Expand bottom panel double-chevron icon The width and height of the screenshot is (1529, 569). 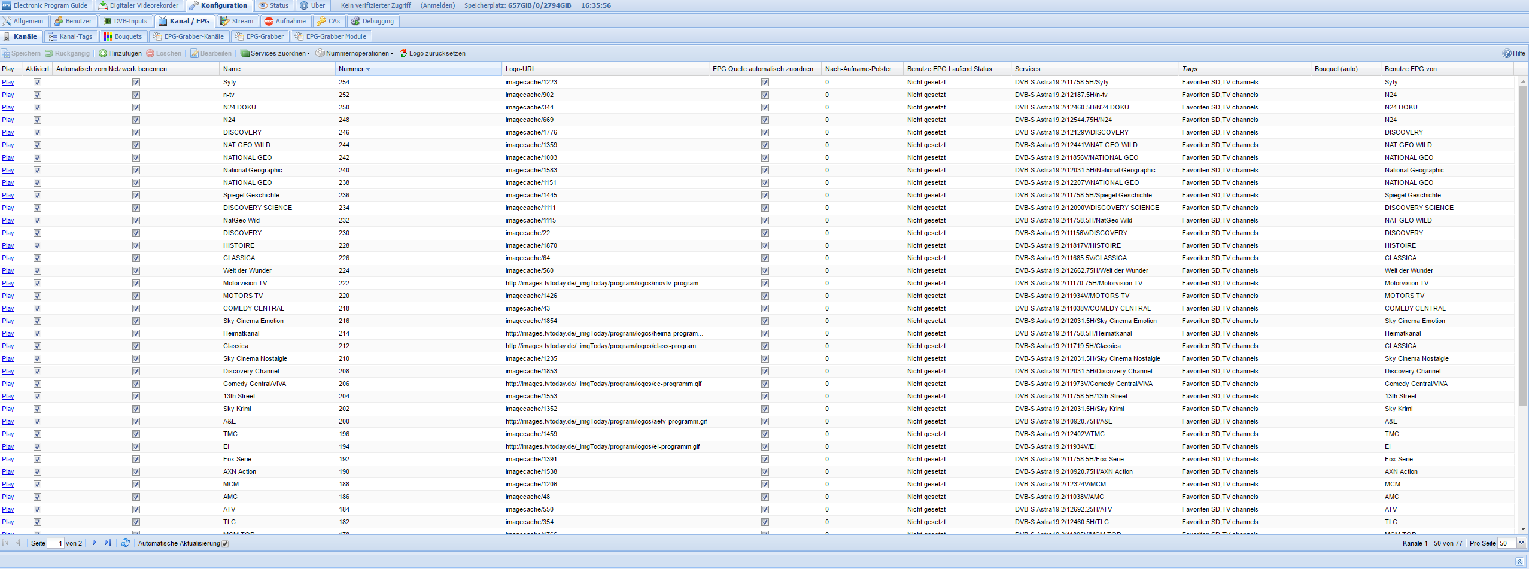tap(1519, 561)
